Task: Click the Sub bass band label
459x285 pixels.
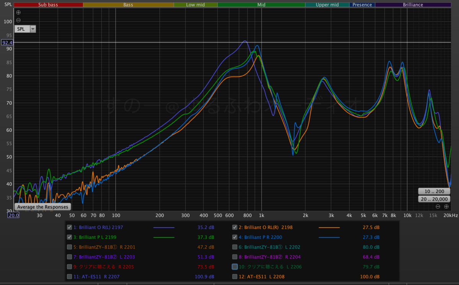Action: [x=49, y=5]
